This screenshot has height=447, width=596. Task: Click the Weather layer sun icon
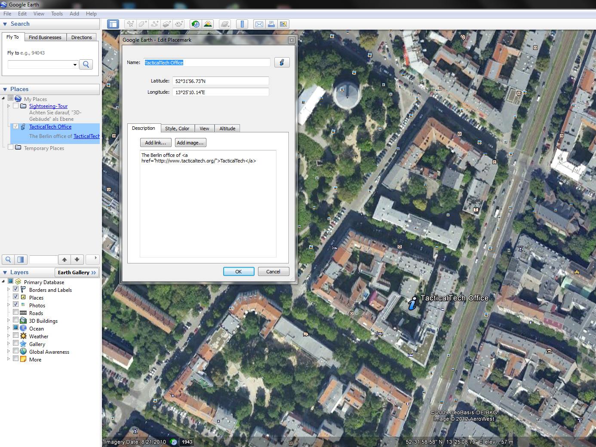click(x=23, y=336)
